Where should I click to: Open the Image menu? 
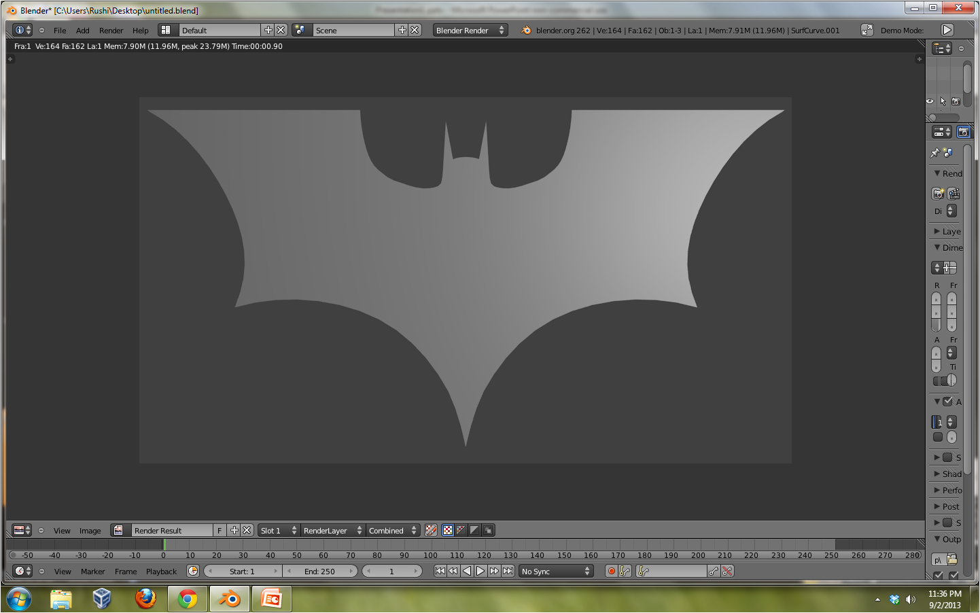(90, 531)
